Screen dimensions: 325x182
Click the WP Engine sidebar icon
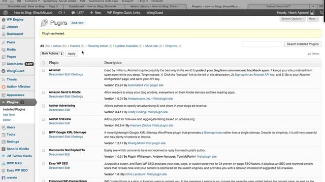pos(4,20)
